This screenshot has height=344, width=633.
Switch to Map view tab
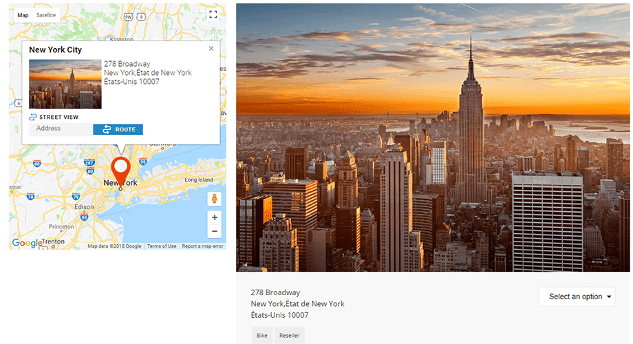coord(23,15)
